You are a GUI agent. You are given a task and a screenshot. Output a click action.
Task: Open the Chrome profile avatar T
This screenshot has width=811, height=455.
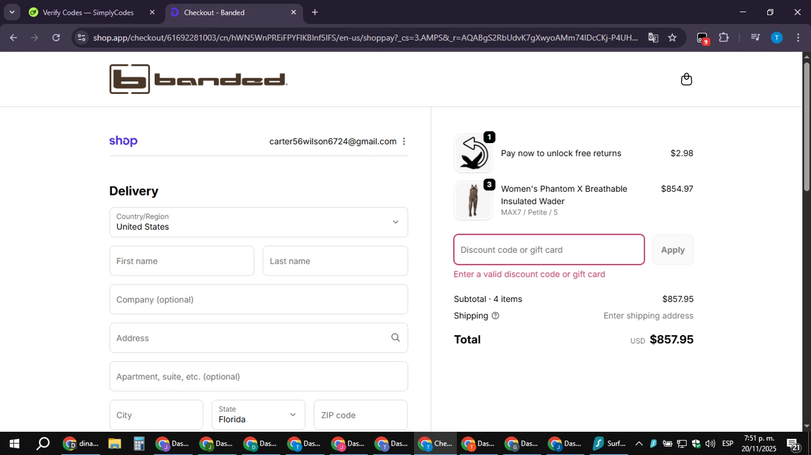pyautogui.click(x=776, y=37)
